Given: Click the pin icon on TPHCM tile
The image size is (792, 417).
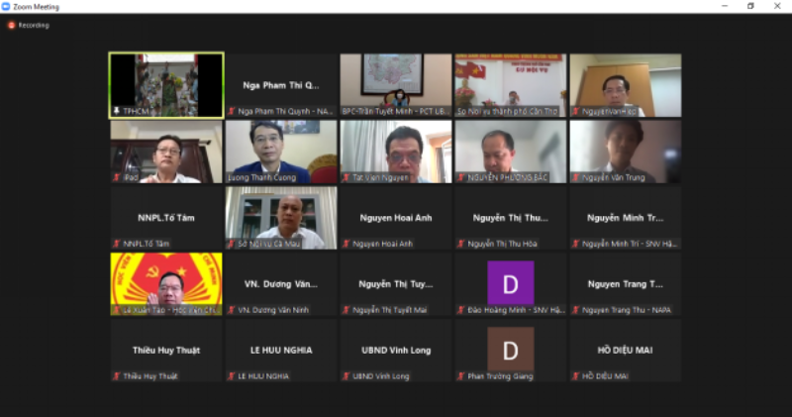Looking at the screenshot, I should [x=117, y=112].
